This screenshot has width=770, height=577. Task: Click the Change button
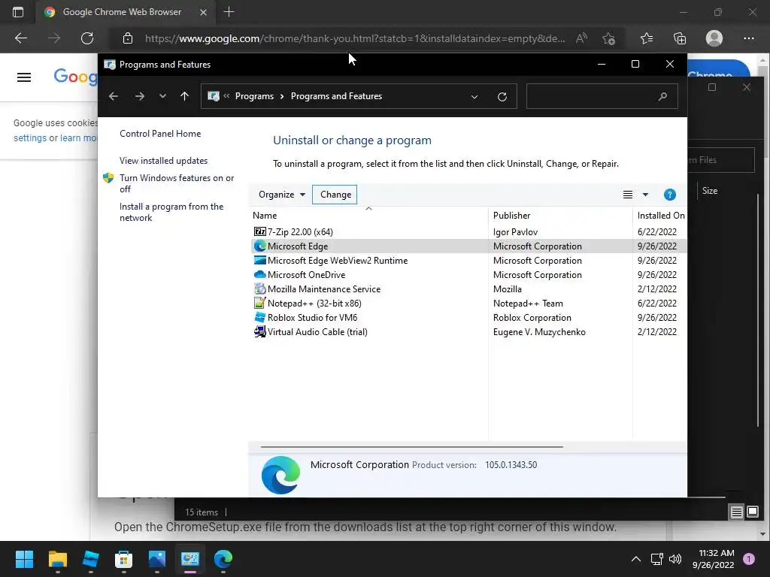[335, 195]
